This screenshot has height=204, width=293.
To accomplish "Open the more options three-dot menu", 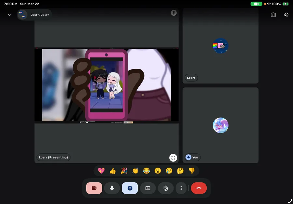I will [x=181, y=188].
